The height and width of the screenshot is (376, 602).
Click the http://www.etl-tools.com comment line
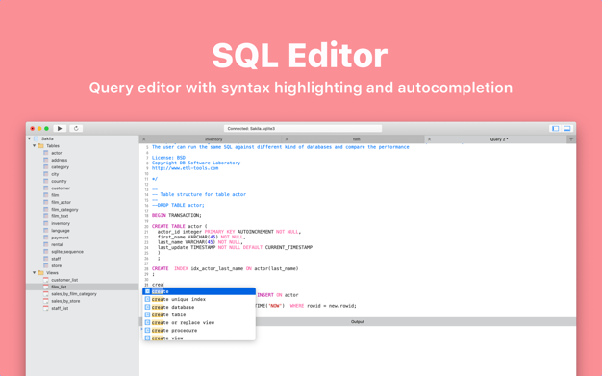(185, 168)
